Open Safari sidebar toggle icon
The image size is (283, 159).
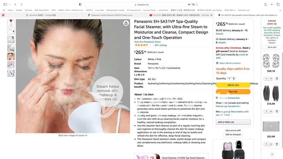[5, 4]
